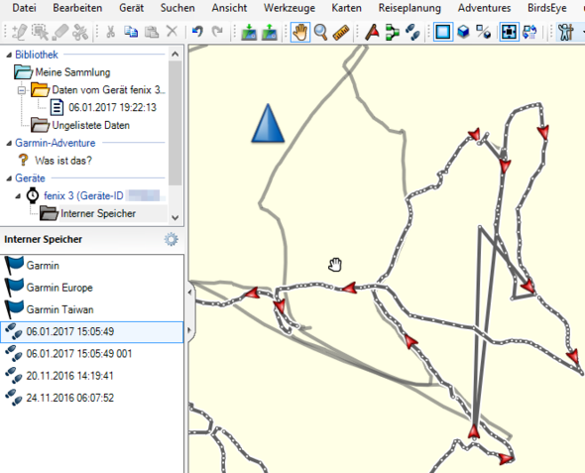Screen dimensions: 585x473
Task: Send data to device icon
Action: (x=249, y=32)
